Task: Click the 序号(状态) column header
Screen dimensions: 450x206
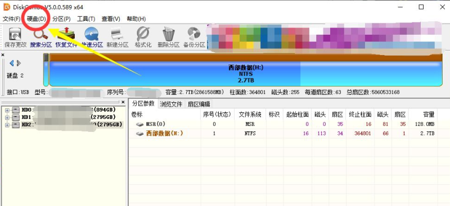Action: point(217,115)
